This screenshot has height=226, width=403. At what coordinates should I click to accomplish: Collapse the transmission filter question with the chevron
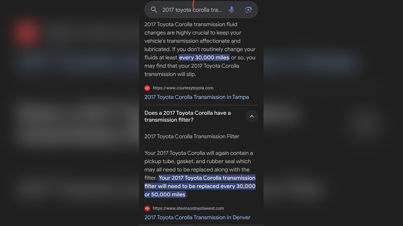click(251, 116)
